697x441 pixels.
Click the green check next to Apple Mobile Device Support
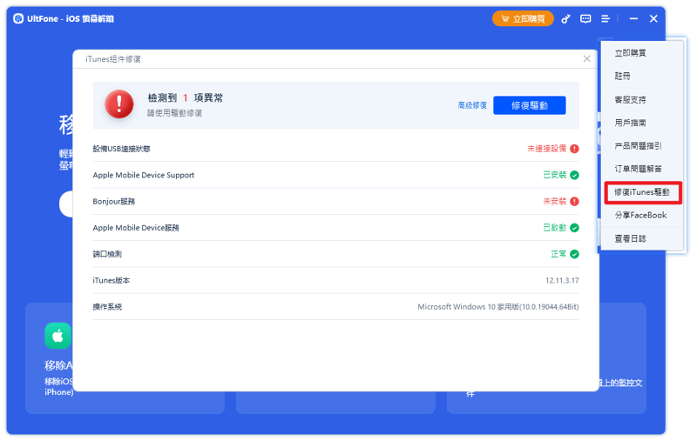pyautogui.click(x=574, y=175)
